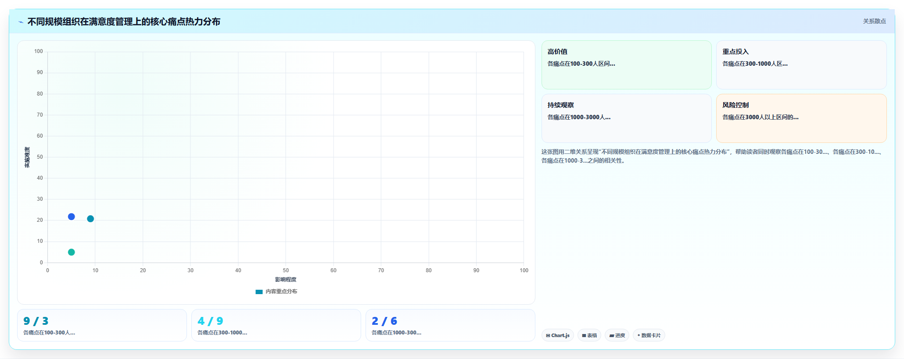The height and width of the screenshot is (359, 904).
Task: Open the 重点投入 card
Action: [801, 65]
